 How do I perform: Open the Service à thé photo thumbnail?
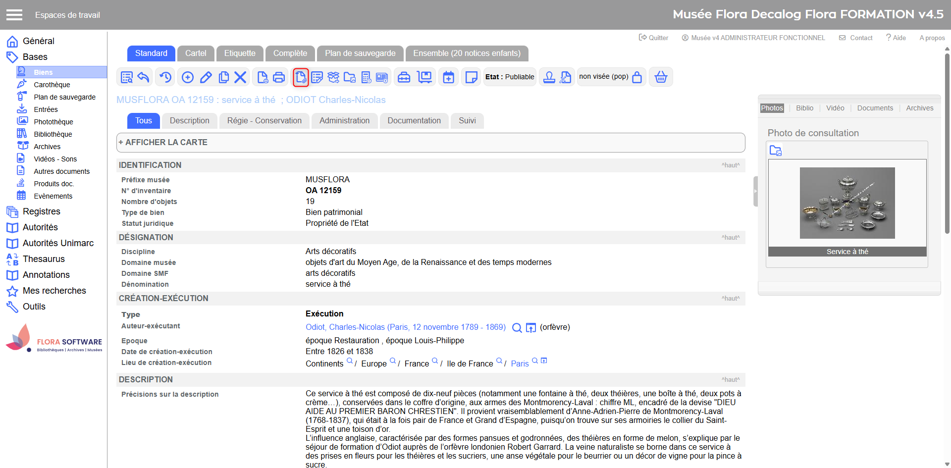pyautogui.click(x=847, y=203)
